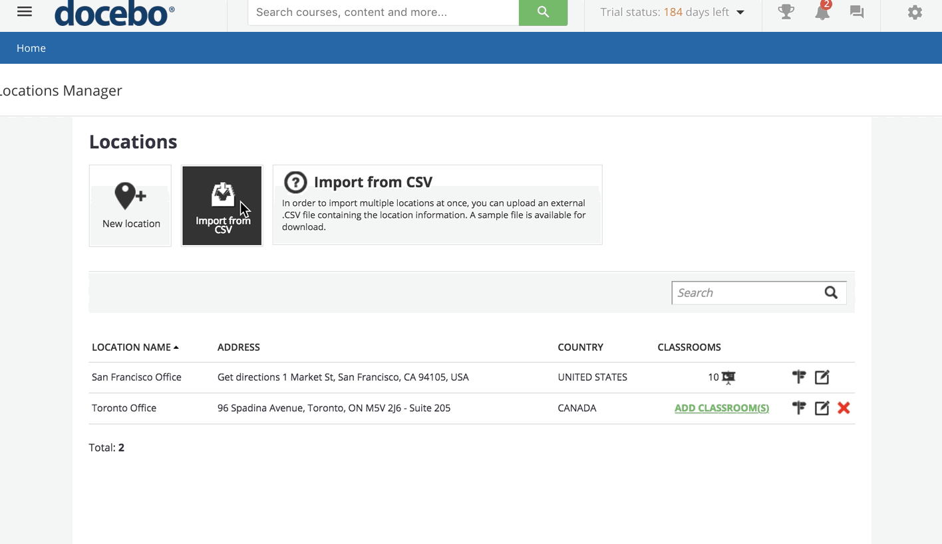
Task: Click the top global search field
Action: (383, 12)
